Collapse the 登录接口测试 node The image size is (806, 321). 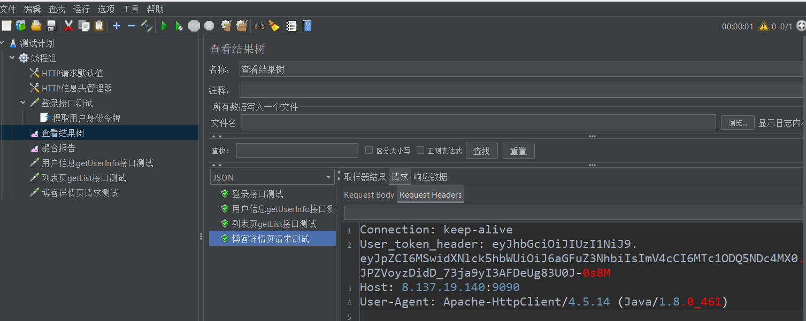23,103
